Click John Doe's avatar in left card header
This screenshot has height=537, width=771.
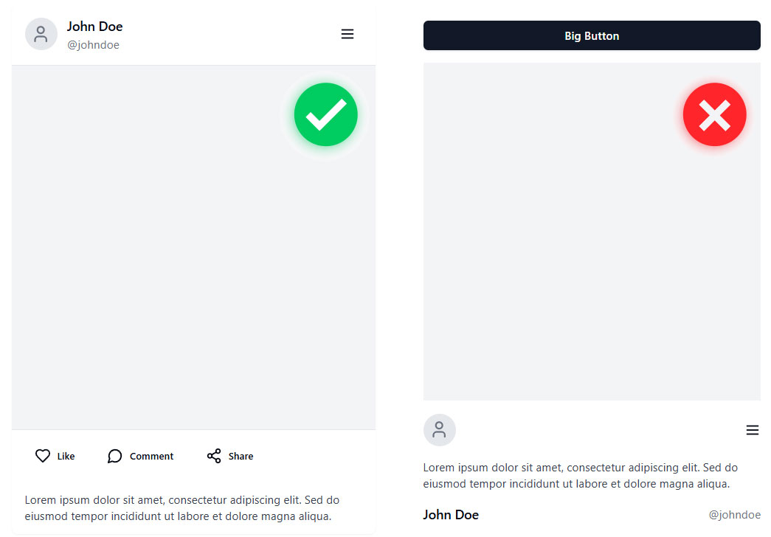(41, 34)
